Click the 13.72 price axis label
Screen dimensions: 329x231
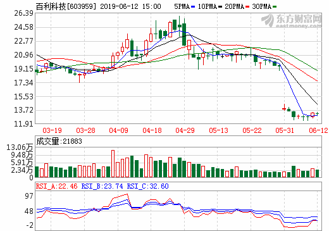tap(23, 110)
